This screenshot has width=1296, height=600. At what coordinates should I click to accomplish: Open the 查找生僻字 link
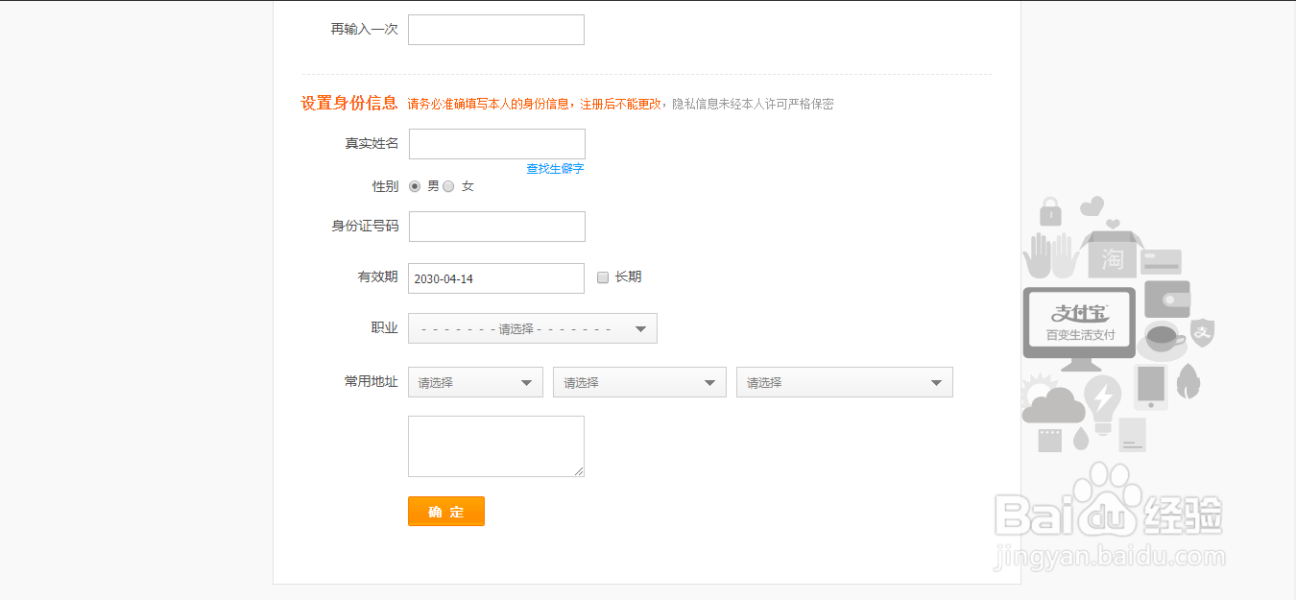555,169
